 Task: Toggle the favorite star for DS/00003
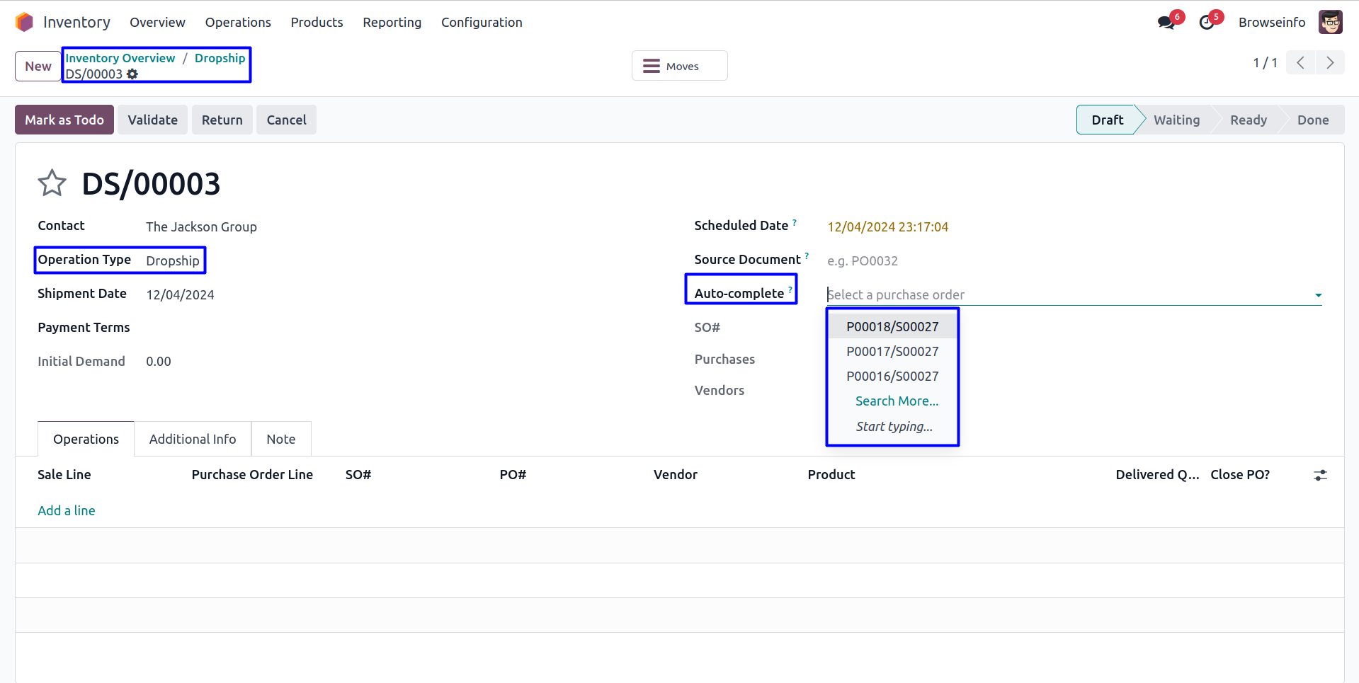click(x=52, y=183)
